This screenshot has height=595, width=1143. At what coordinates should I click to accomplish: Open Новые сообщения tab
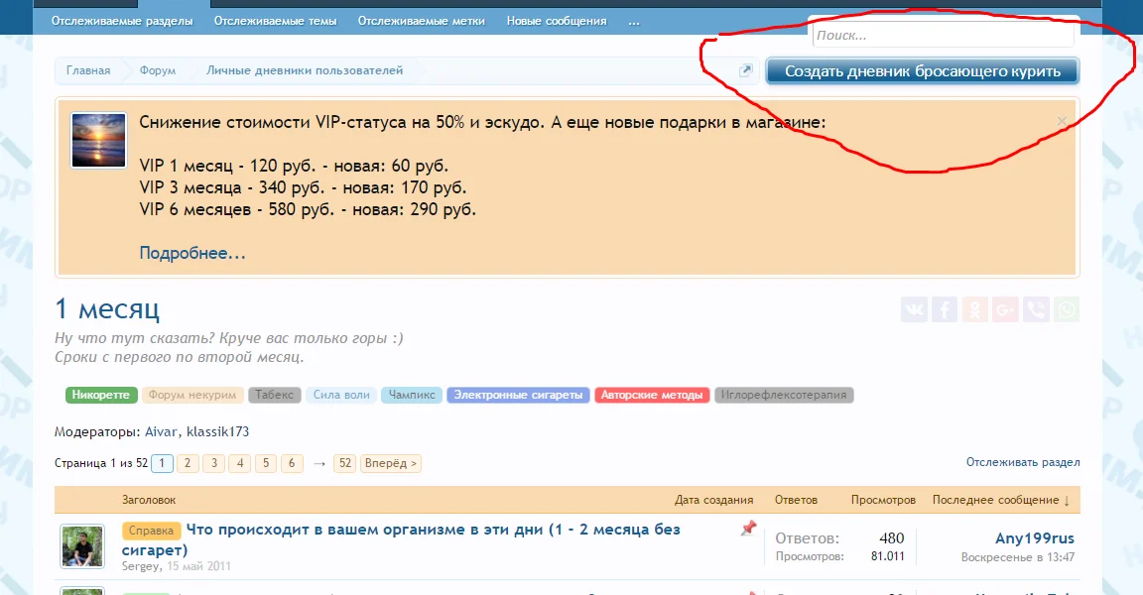557,21
